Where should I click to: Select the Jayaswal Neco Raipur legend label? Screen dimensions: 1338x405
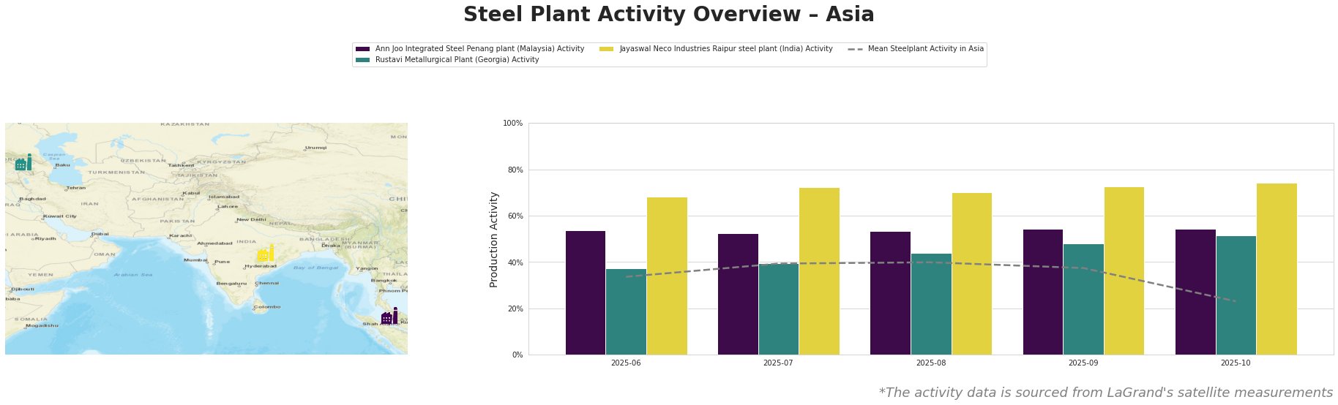click(725, 49)
